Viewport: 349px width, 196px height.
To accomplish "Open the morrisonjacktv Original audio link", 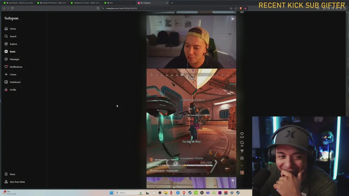I will pos(164,171).
